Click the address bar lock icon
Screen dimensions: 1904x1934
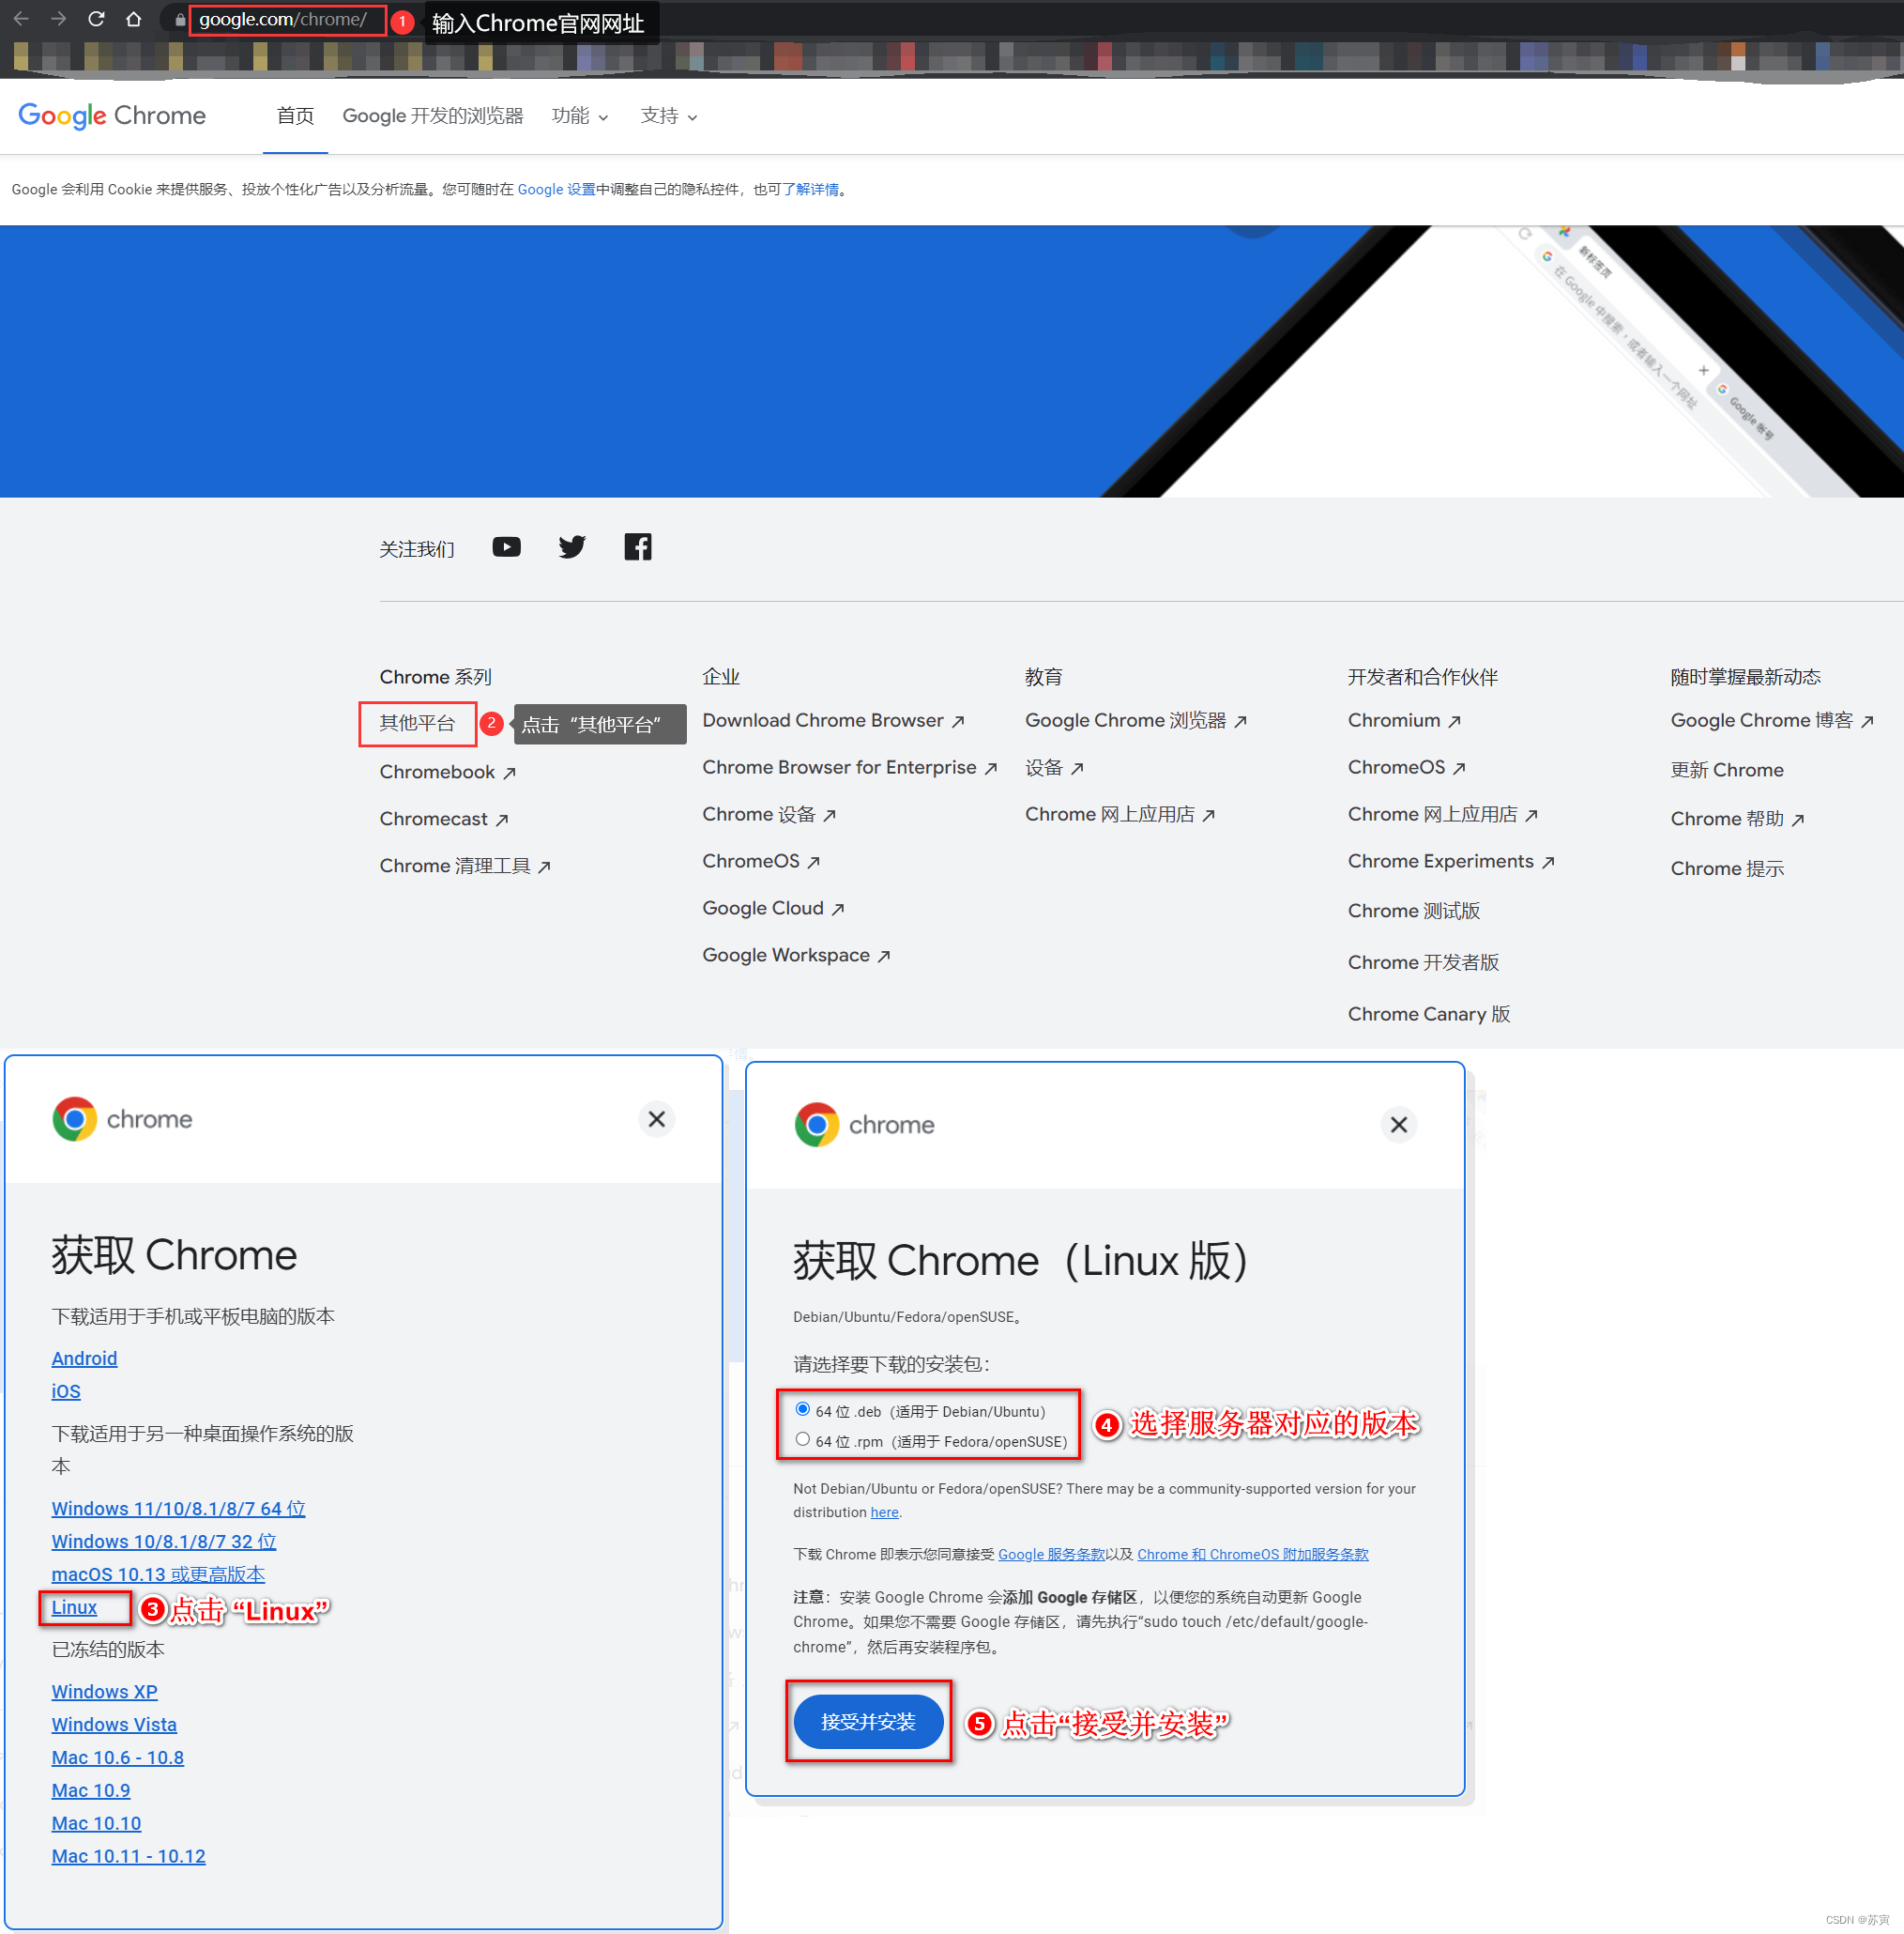pyautogui.click(x=180, y=19)
